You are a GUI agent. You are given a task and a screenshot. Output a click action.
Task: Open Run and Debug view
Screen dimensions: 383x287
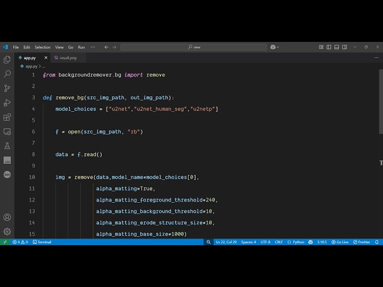point(7,103)
